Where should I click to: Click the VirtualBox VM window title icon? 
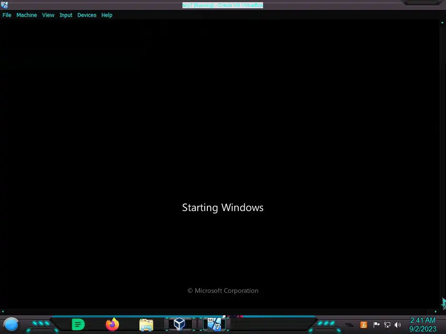pos(4,4)
